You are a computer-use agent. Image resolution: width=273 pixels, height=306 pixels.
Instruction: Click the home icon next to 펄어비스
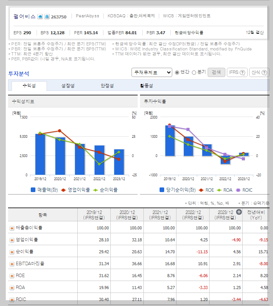pos(40,17)
